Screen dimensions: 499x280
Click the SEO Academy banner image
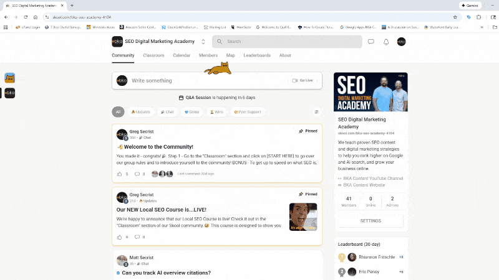pos(371,91)
